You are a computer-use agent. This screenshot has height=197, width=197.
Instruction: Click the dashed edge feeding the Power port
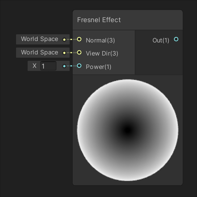tap(71, 66)
